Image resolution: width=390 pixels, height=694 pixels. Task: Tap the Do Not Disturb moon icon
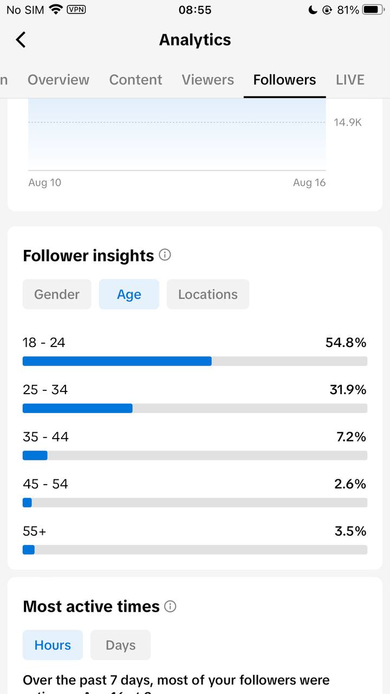313,10
